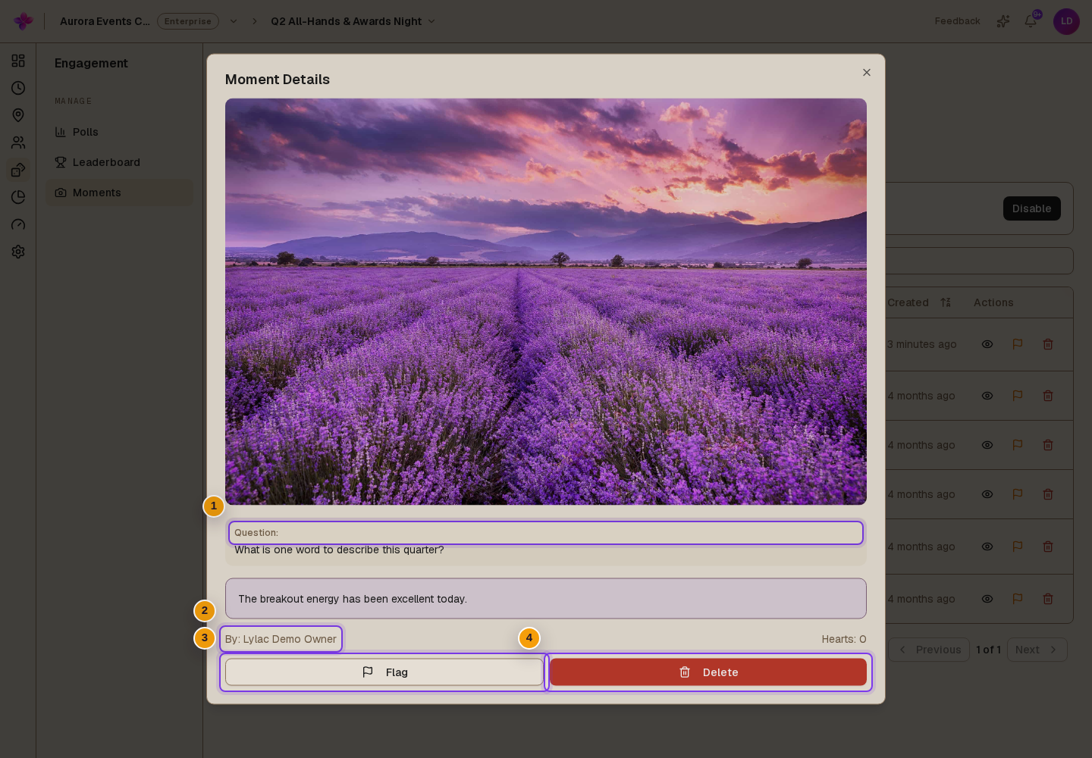
Task: Go to Leaderboard in Engagement menu
Action: click(119, 162)
